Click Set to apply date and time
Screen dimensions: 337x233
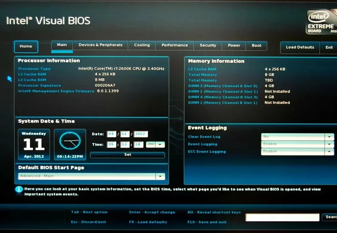click(x=128, y=155)
